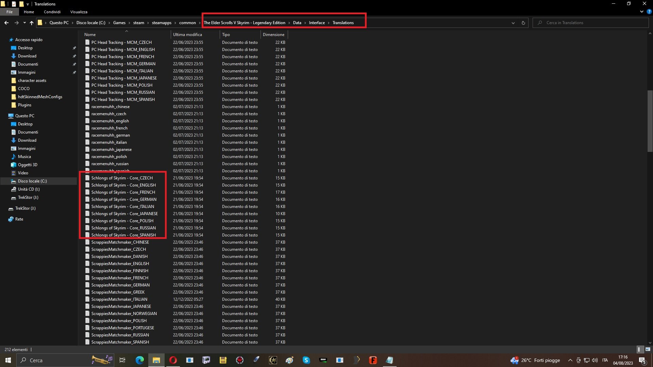Open recent locations dropdown arrow

click(24, 23)
